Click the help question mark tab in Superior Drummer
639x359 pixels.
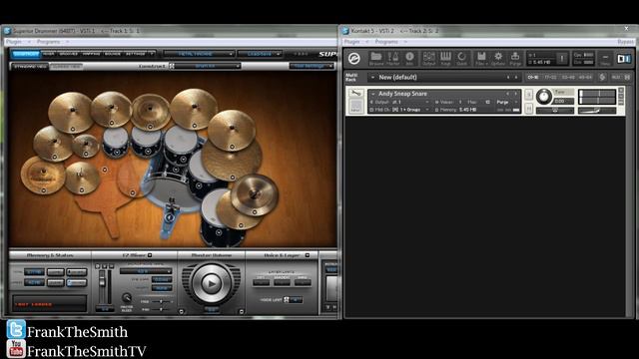tap(152, 54)
